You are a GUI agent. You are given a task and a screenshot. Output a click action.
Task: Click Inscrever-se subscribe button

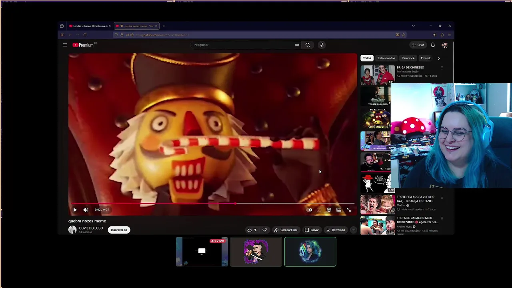tap(119, 230)
